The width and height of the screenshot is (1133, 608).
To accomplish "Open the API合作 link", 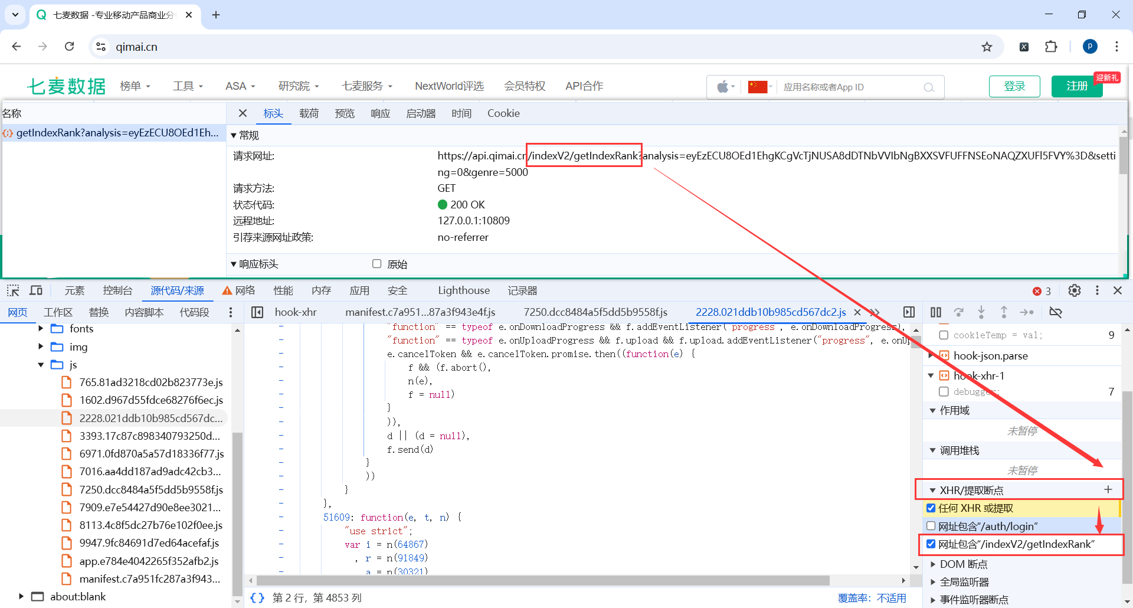I will [584, 86].
